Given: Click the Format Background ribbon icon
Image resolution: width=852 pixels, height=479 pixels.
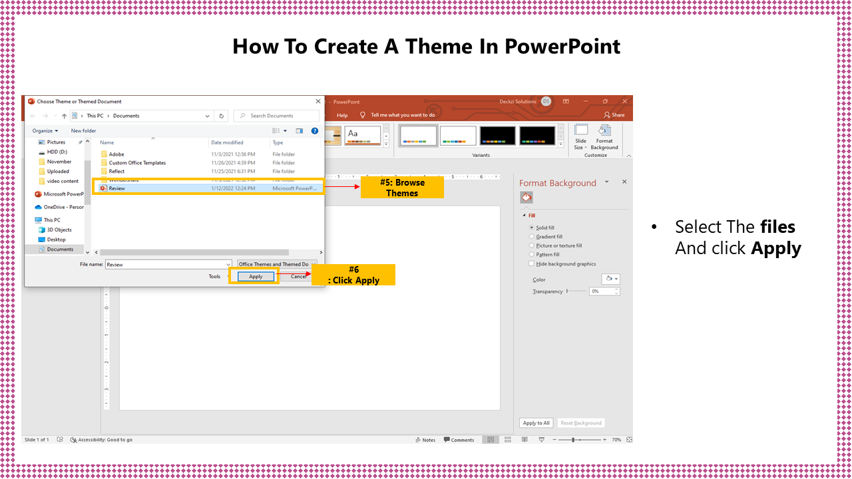Looking at the screenshot, I should (604, 136).
